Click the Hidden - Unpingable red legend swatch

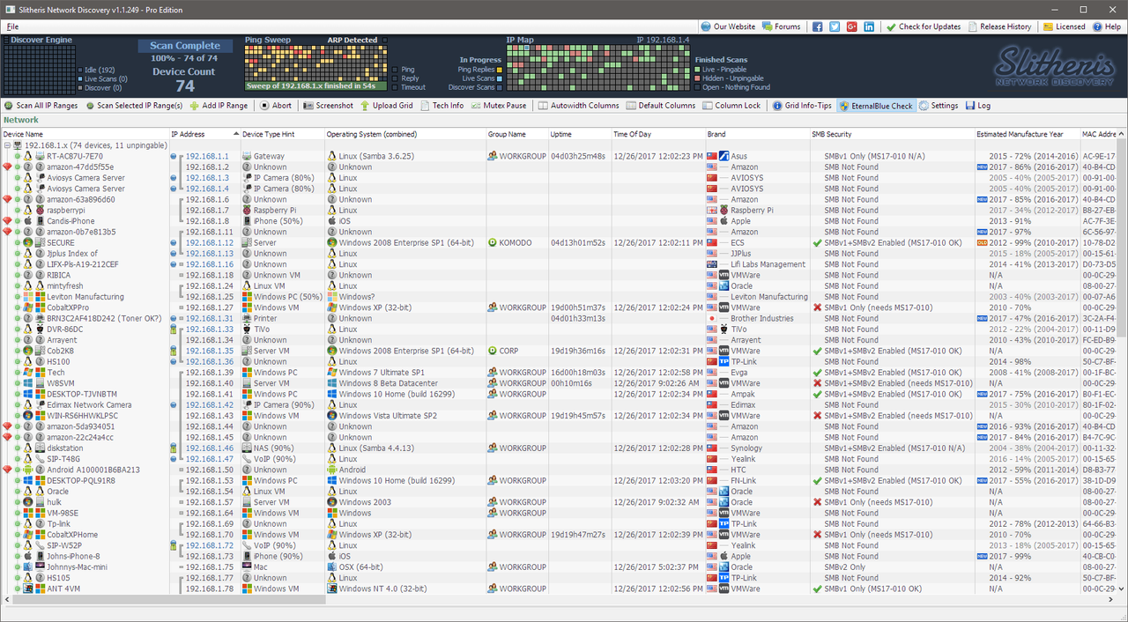pyautogui.click(x=697, y=78)
